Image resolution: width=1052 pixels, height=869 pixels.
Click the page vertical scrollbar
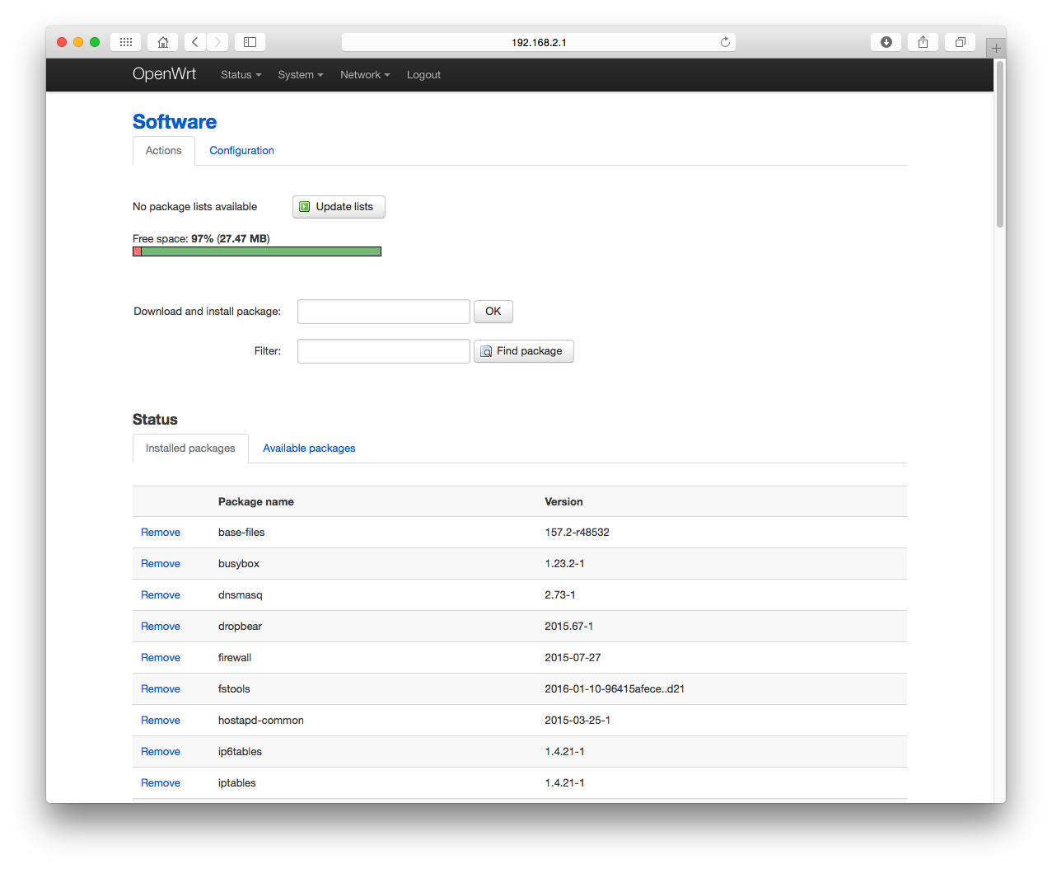pos(1000,144)
